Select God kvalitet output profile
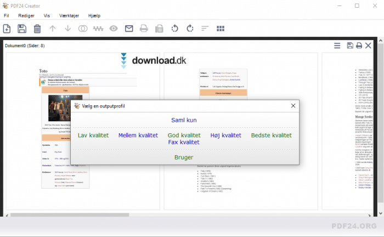 pos(184,135)
